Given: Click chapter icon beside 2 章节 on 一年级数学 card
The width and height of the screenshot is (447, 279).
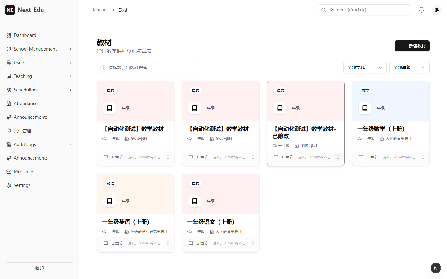Looking at the screenshot, I should coord(361,157).
